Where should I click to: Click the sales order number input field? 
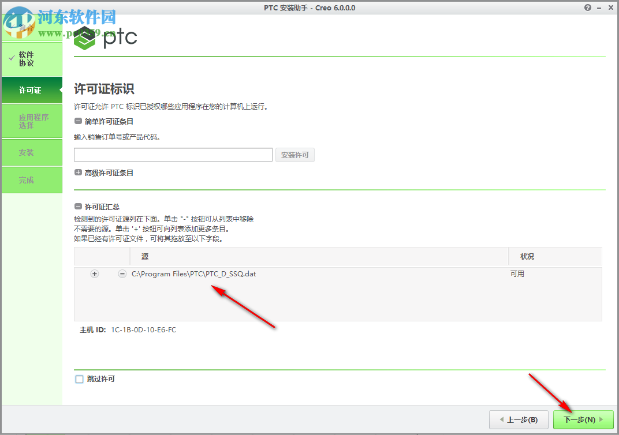coord(173,155)
